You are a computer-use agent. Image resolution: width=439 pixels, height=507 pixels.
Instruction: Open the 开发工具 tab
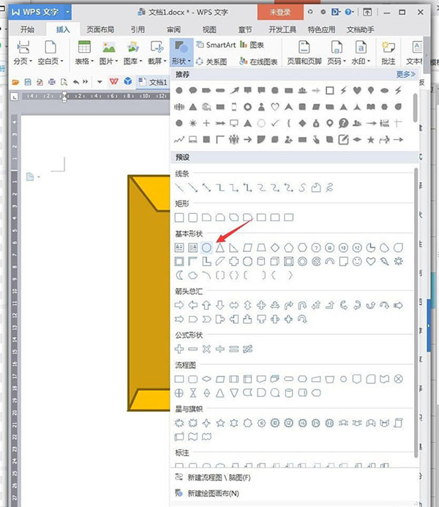(x=282, y=30)
